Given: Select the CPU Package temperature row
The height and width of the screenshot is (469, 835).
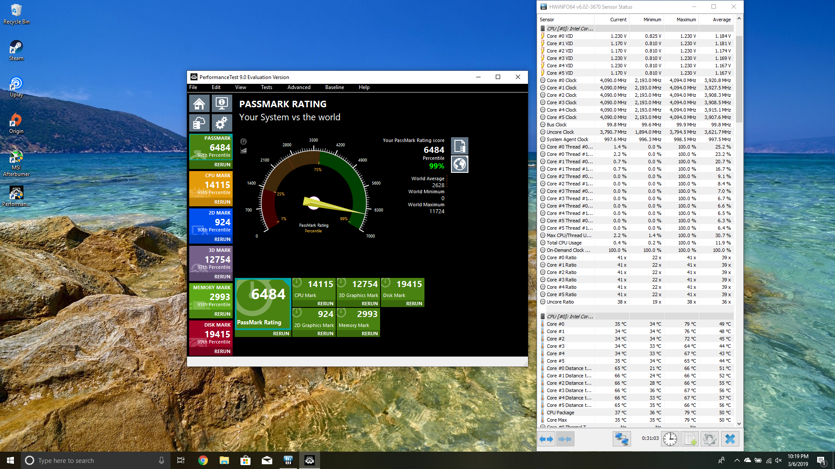Looking at the screenshot, I should pyautogui.click(x=636, y=413).
